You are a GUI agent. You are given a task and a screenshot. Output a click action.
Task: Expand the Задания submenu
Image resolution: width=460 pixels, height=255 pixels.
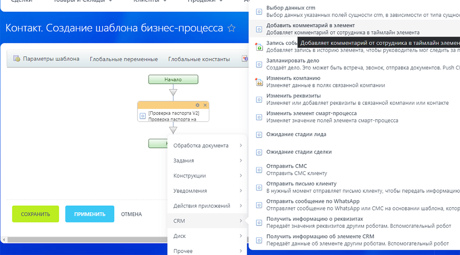(241, 161)
